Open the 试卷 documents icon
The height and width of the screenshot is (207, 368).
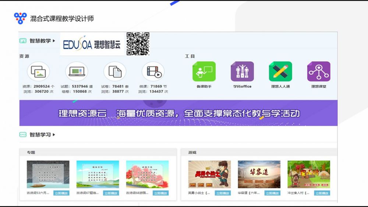(x=115, y=71)
